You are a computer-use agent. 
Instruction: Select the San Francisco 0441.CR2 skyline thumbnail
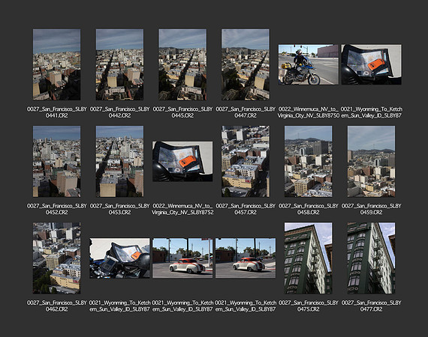click(x=56, y=64)
